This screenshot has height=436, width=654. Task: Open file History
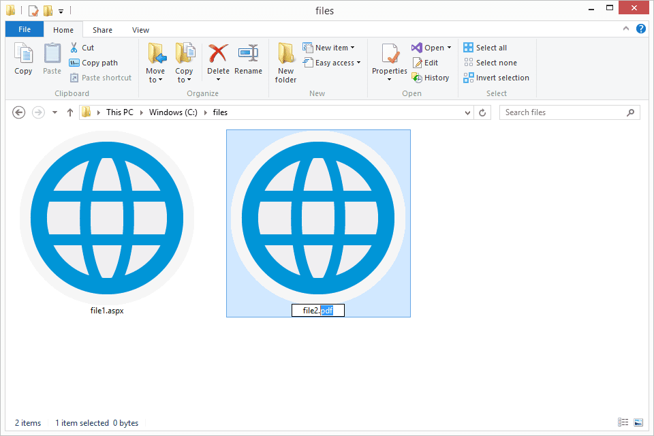[431, 77]
